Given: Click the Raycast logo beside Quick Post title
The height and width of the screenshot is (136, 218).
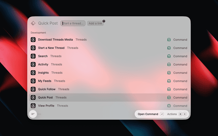Looking at the screenshot, I should (33, 23).
